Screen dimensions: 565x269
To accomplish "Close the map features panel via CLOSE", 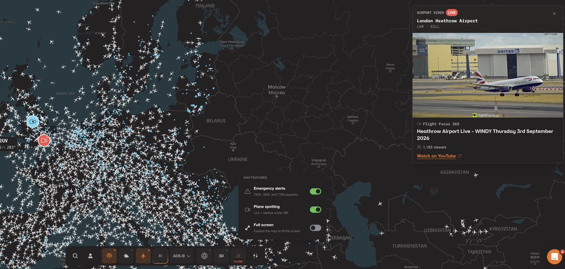I will pyautogui.click(x=238, y=257).
